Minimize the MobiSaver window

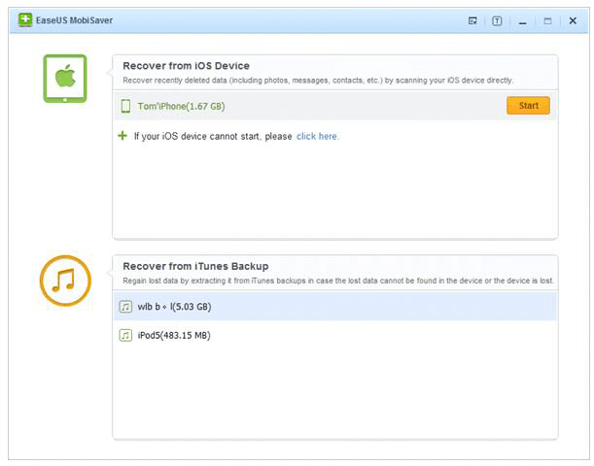click(523, 20)
